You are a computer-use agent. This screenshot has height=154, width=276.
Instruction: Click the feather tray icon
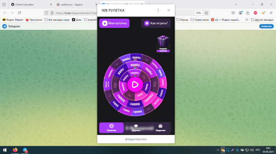coord(233,150)
